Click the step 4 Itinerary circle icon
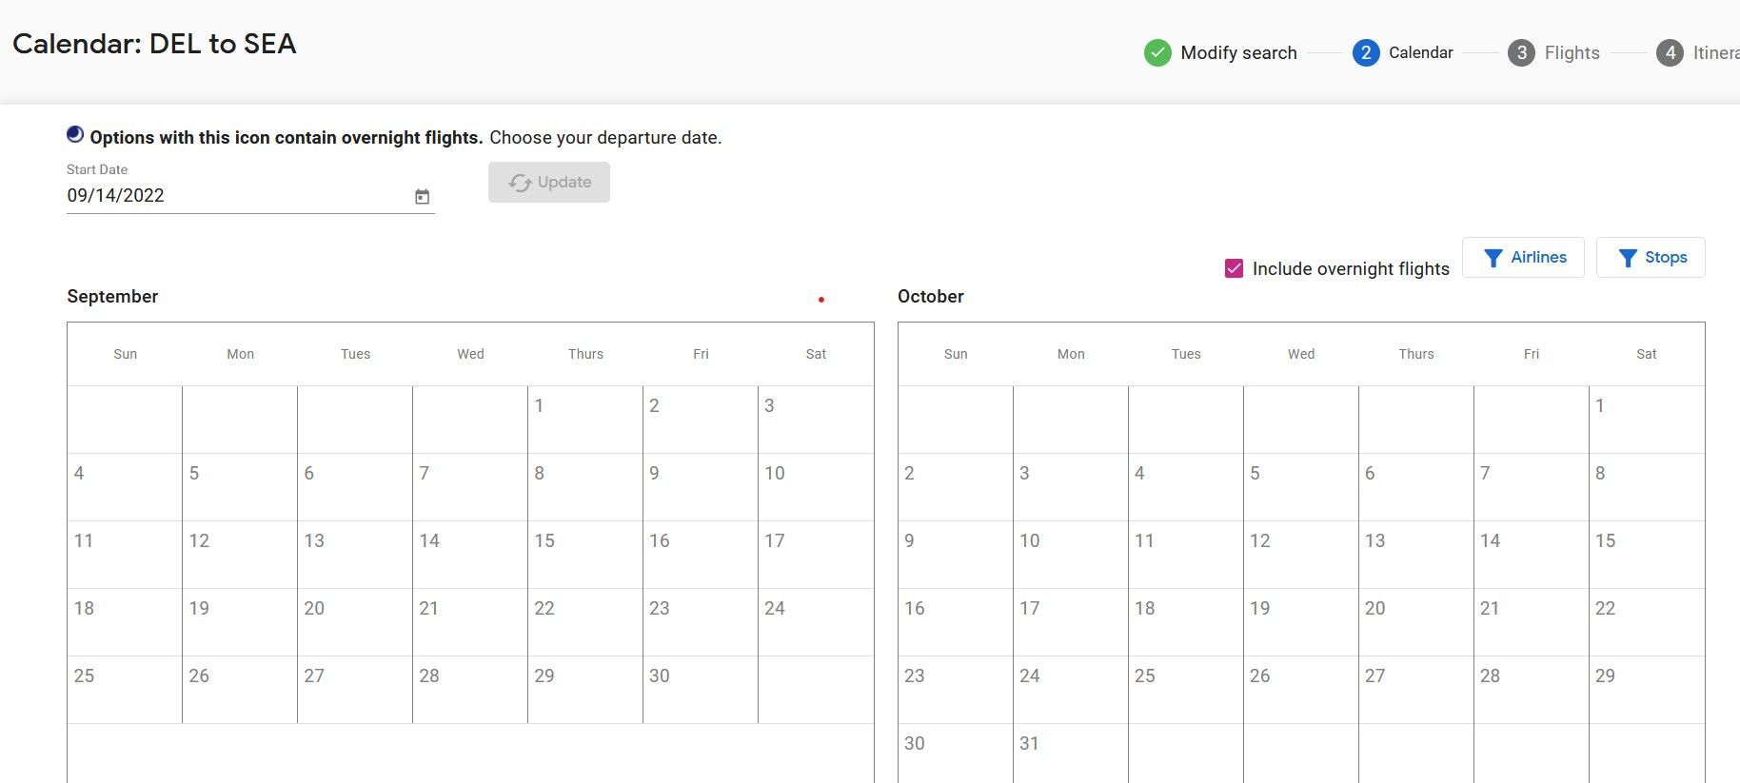Viewport: 1740px width, 783px height. (1670, 53)
